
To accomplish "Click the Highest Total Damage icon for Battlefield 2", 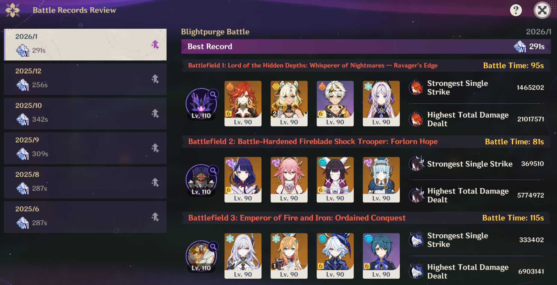I will click(x=416, y=195).
